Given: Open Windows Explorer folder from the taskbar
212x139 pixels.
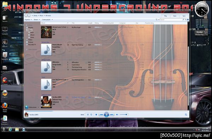Looking at the screenshot, I should click(17, 130).
